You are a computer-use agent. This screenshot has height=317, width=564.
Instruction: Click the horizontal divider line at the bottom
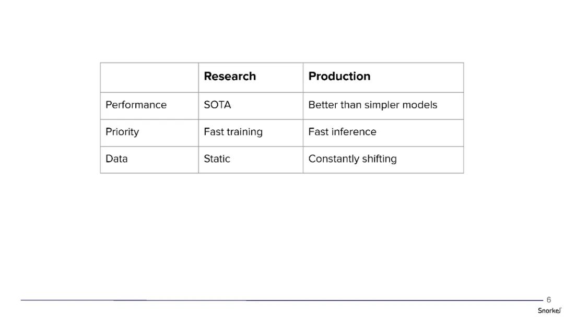pos(282,300)
